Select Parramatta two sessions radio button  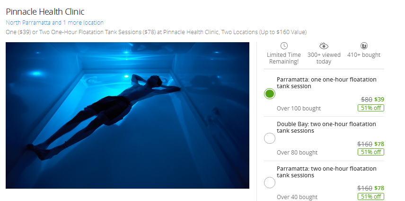[x=270, y=183]
